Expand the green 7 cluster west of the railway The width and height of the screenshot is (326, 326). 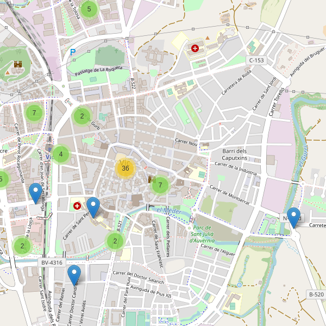point(34,112)
